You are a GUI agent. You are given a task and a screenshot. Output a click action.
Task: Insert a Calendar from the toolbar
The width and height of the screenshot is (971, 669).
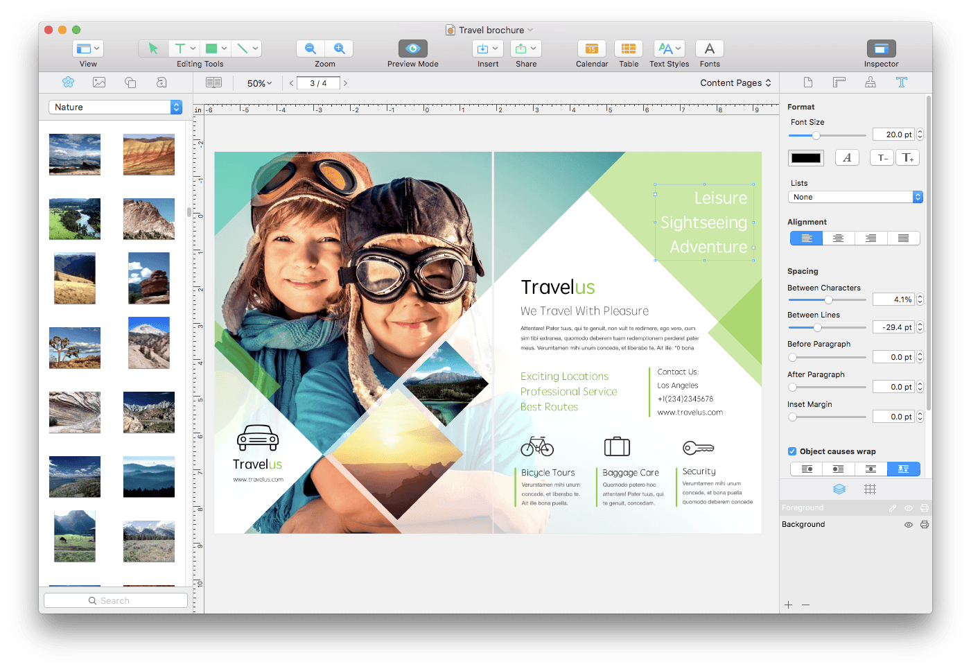(x=592, y=49)
